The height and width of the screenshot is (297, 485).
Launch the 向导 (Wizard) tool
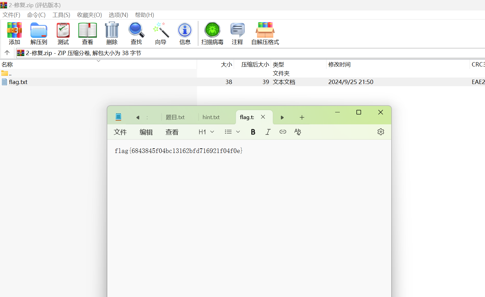pyautogui.click(x=161, y=34)
